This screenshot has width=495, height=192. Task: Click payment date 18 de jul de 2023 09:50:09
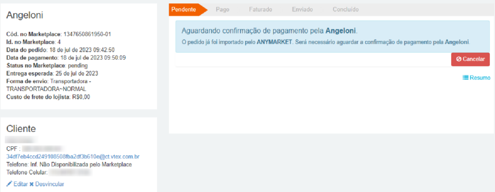point(93,58)
